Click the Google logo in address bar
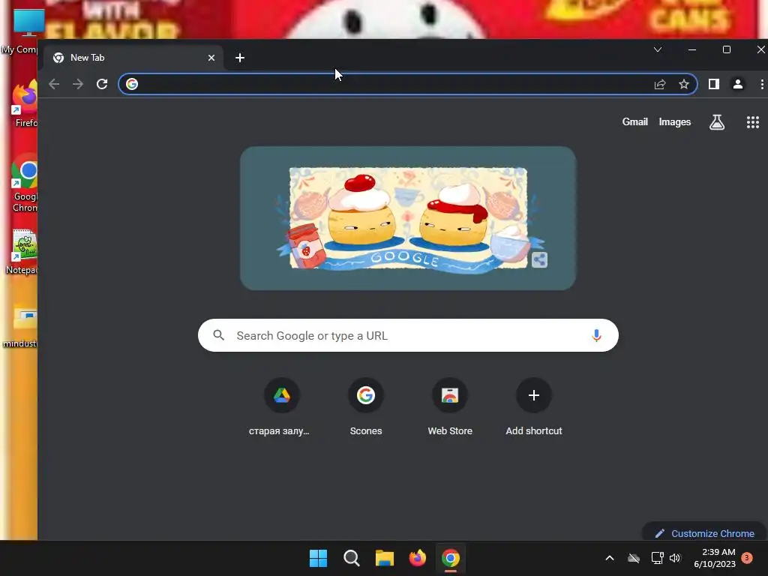This screenshot has height=576, width=768. click(132, 84)
